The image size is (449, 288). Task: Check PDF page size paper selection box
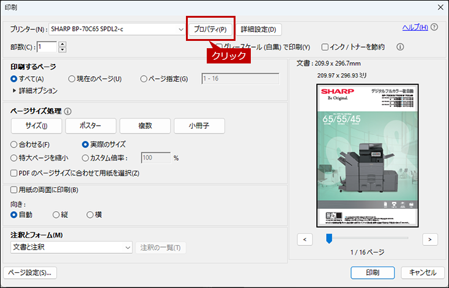click(13, 173)
